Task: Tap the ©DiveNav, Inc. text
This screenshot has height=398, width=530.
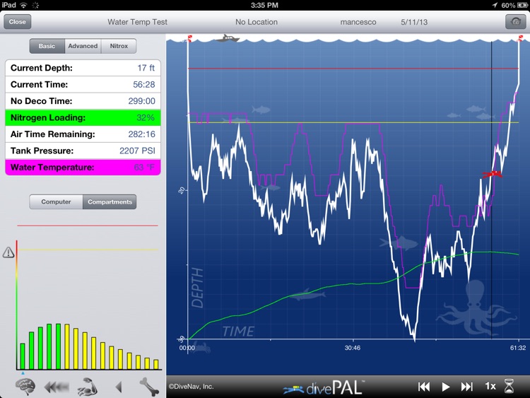Action: [191, 387]
